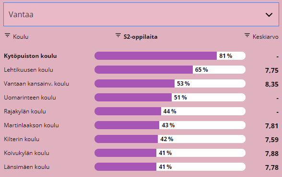
Task: Sort by the Koulu column header
Action: tap(21, 37)
